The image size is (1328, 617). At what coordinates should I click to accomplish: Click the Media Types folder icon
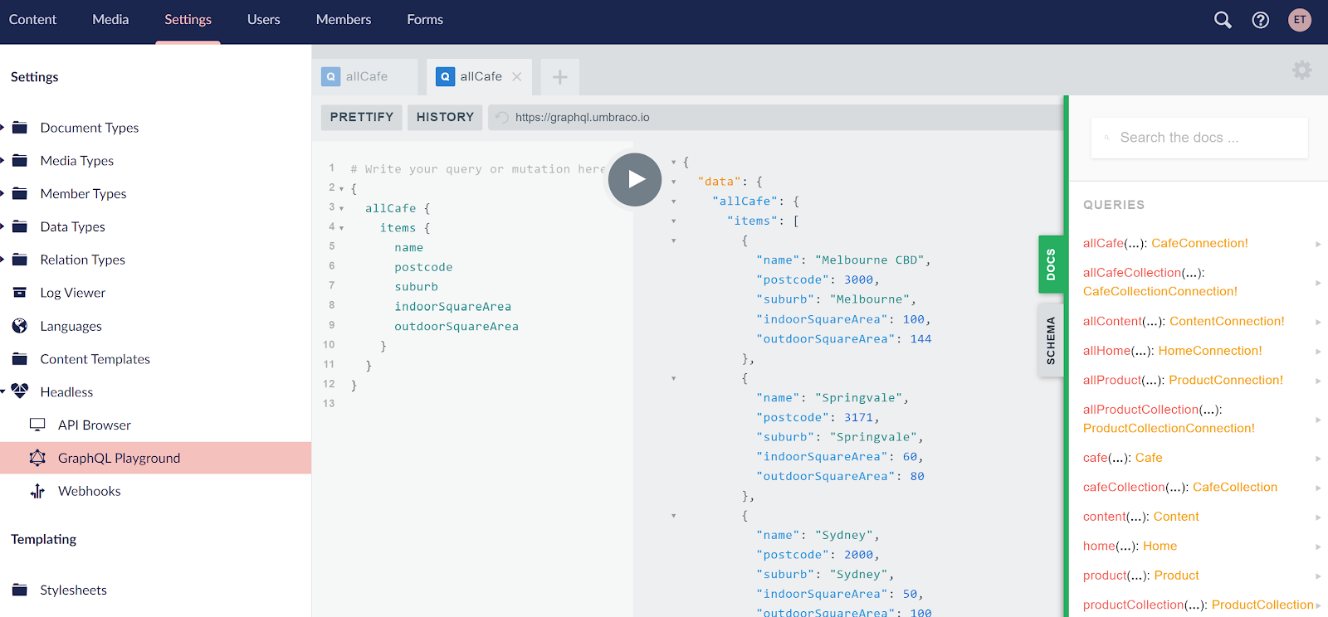(x=20, y=161)
